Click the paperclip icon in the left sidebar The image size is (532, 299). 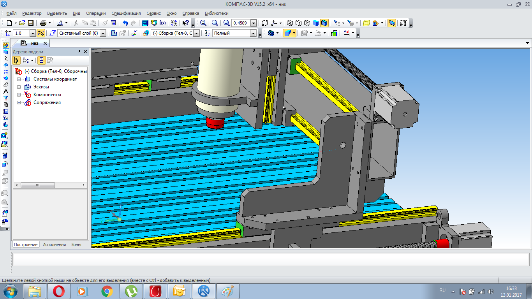(x=5, y=84)
